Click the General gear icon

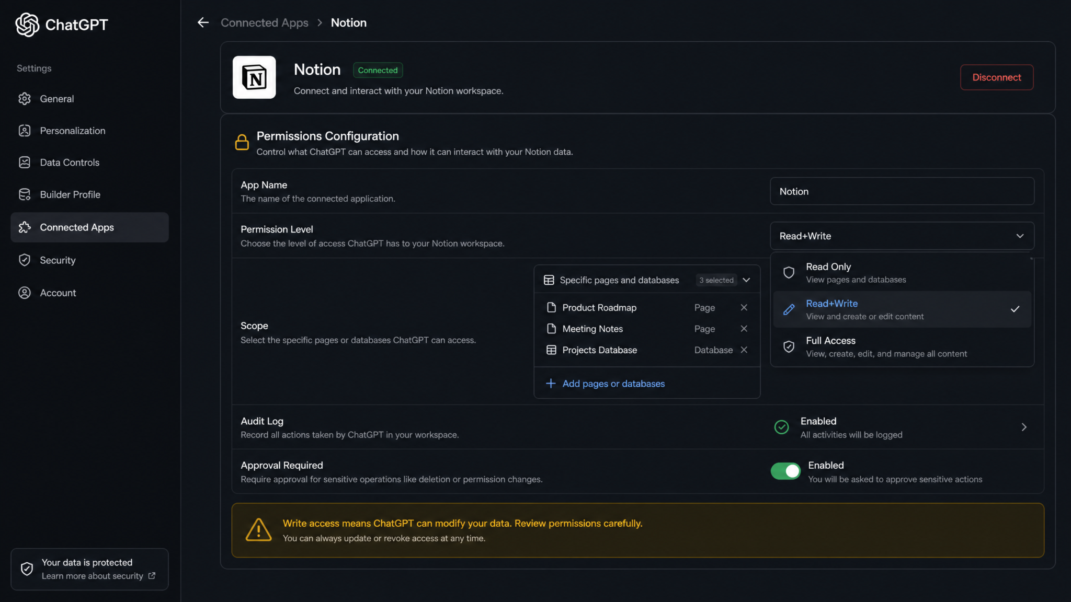[25, 99]
